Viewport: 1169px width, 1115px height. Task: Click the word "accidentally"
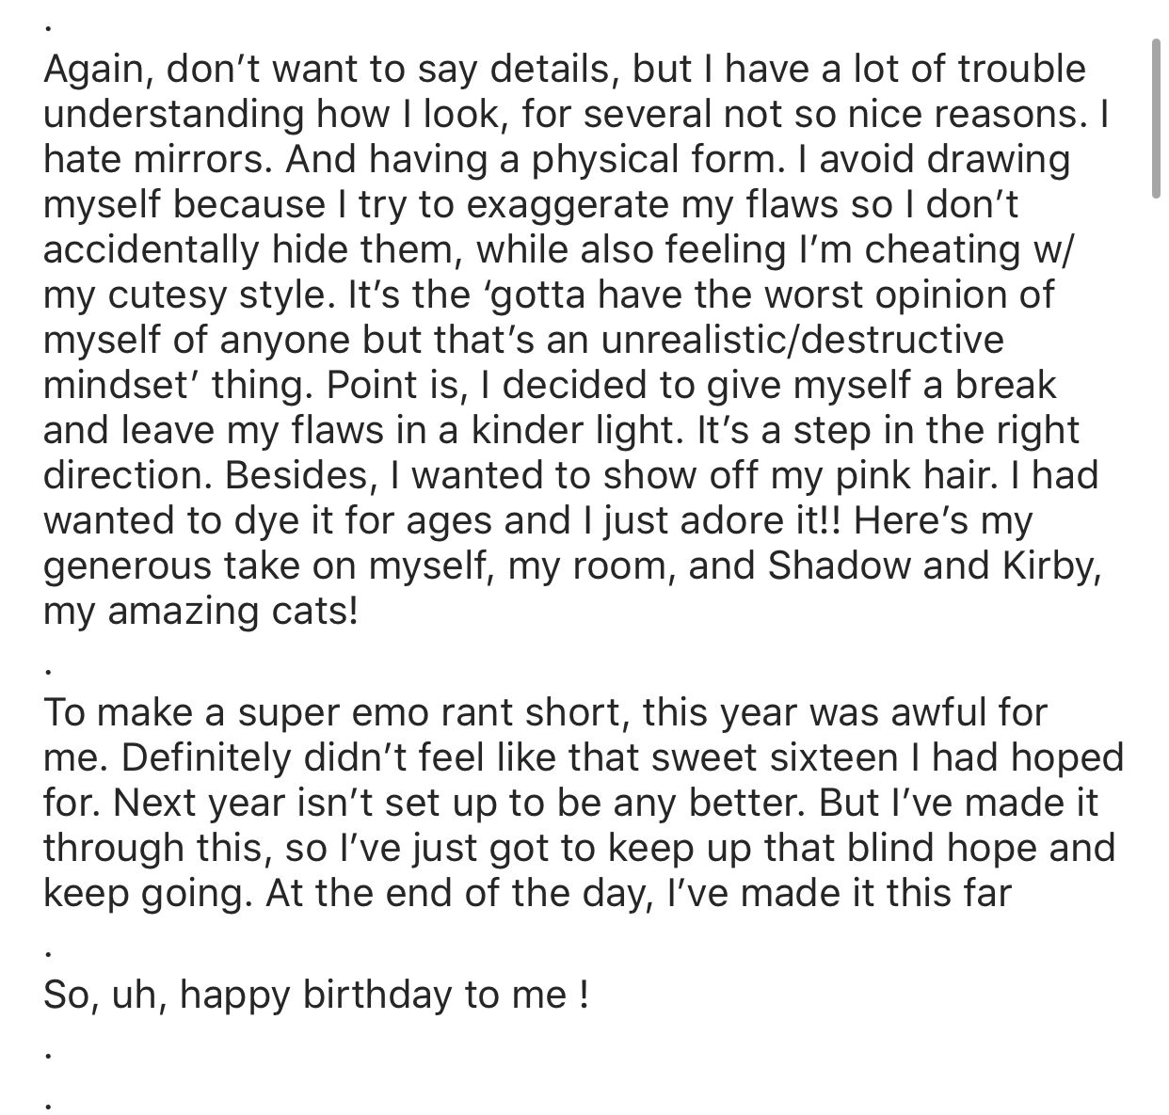150,249
